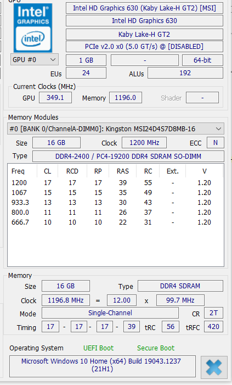232x385 pixels.
Task: Select the 800.0 frequency timing row
Action: click(x=116, y=212)
